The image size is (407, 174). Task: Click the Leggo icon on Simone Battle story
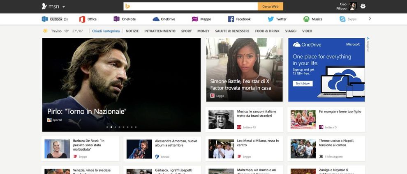tap(212, 96)
